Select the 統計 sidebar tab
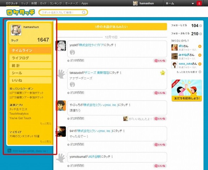Image resolution: width=208 pixels, height=170 pixels. point(30,66)
